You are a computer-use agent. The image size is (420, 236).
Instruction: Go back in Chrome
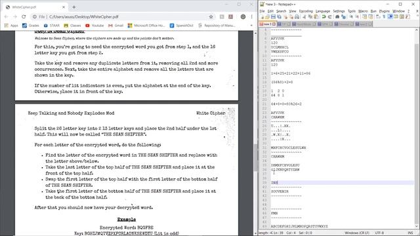pos(6,16)
